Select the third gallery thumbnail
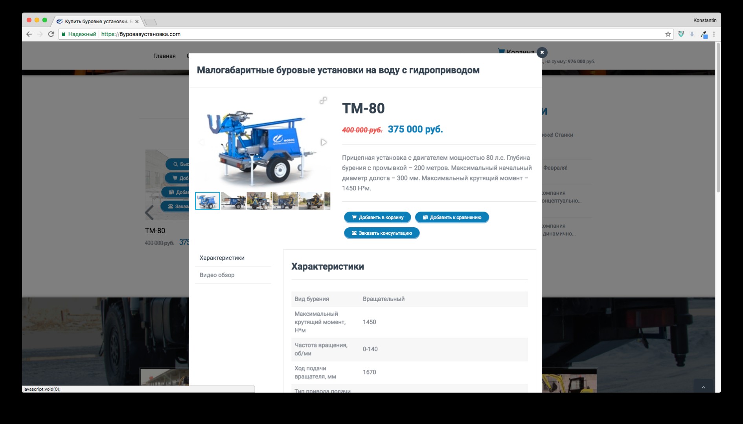Viewport: 743px width, 424px height. click(x=259, y=201)
